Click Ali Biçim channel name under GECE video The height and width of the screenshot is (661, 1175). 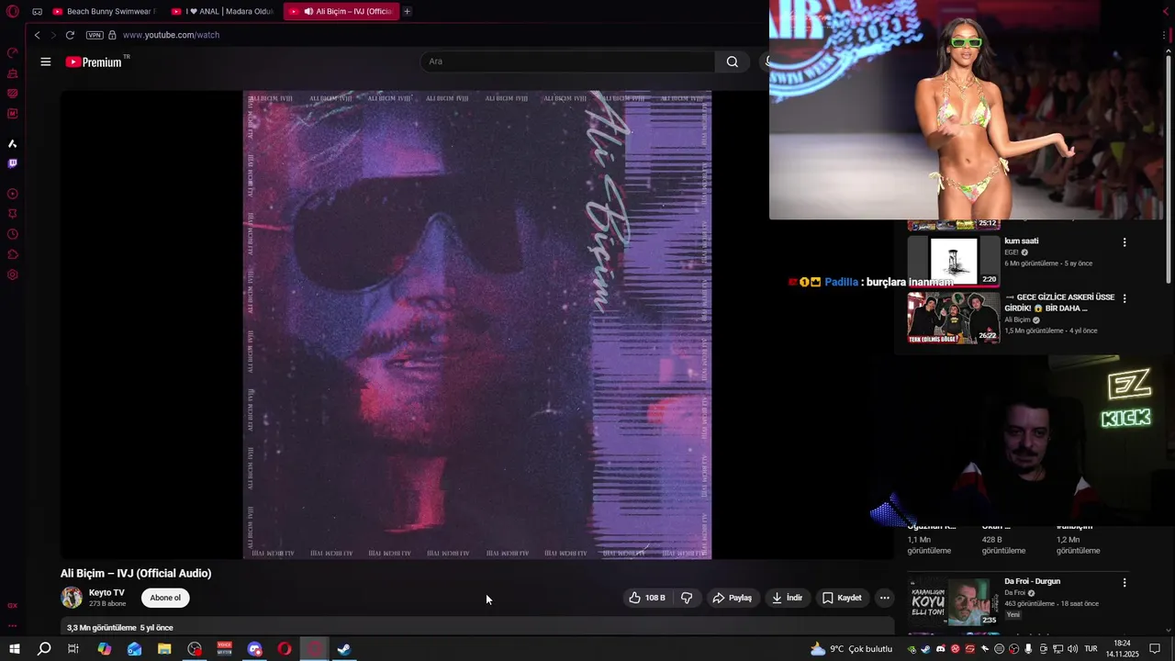[1018, 319]
